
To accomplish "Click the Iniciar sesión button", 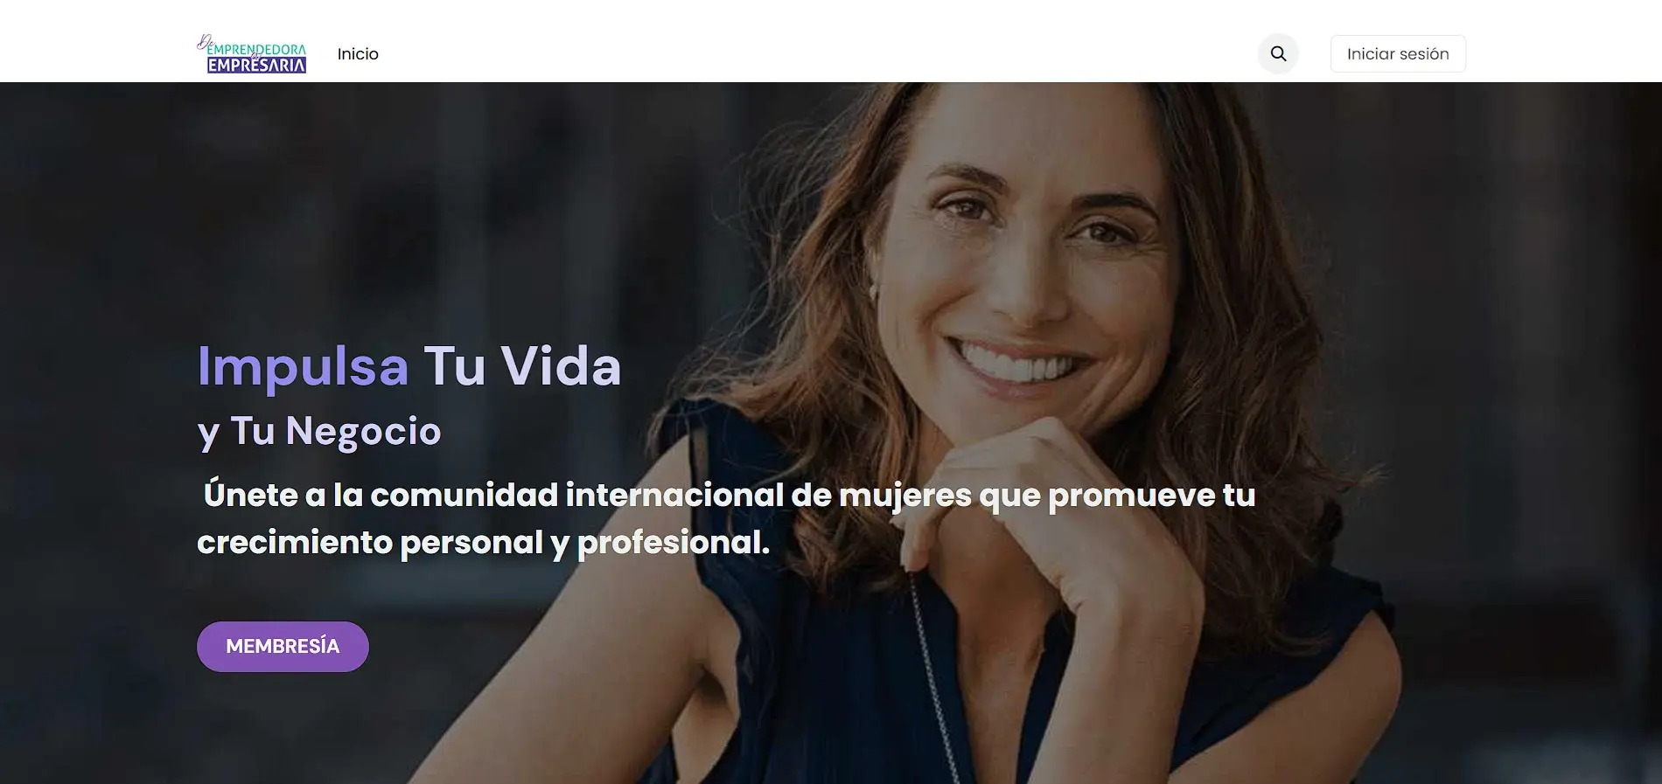I will click(1398, 54).
